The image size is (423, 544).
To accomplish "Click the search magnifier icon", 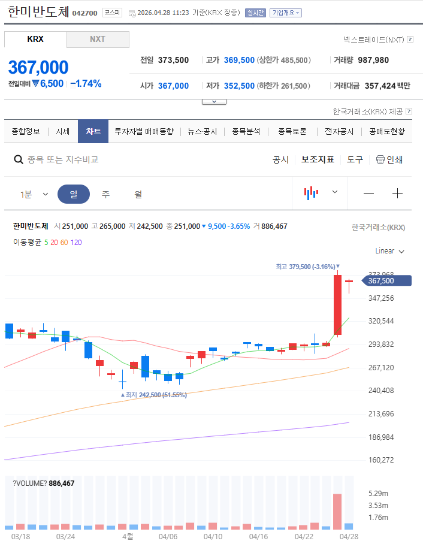I will click(x=19, y=159).
